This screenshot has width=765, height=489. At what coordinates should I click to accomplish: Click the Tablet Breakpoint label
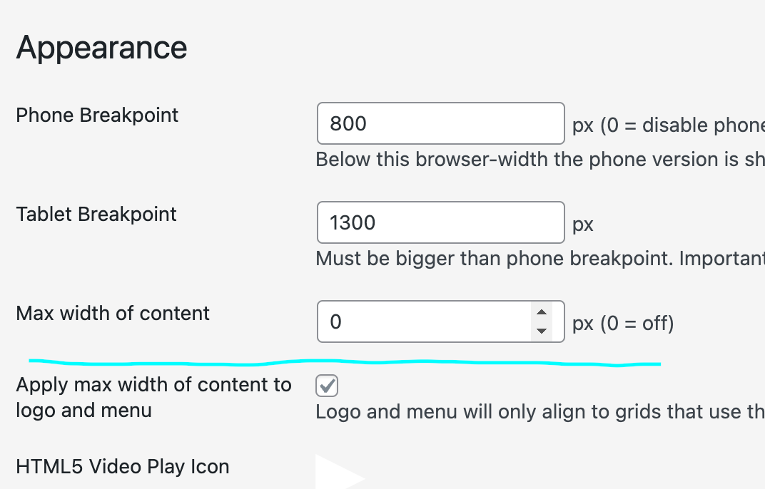[96, 214]
